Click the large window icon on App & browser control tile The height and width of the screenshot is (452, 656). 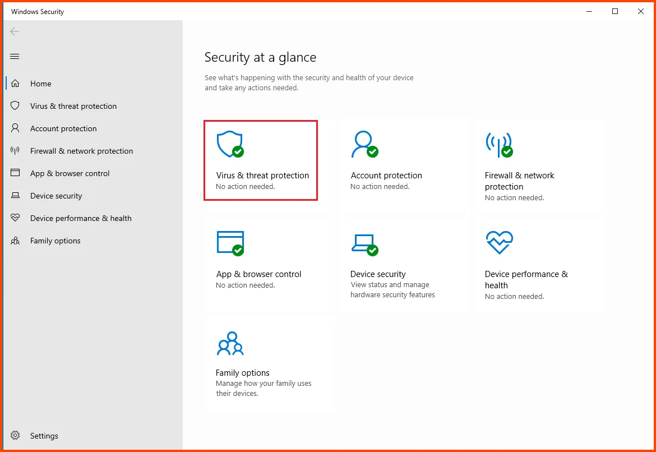[x=230, y=243]
